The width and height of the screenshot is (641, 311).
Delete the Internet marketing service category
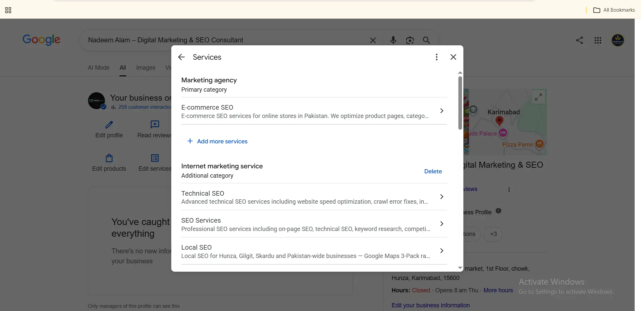433,171
